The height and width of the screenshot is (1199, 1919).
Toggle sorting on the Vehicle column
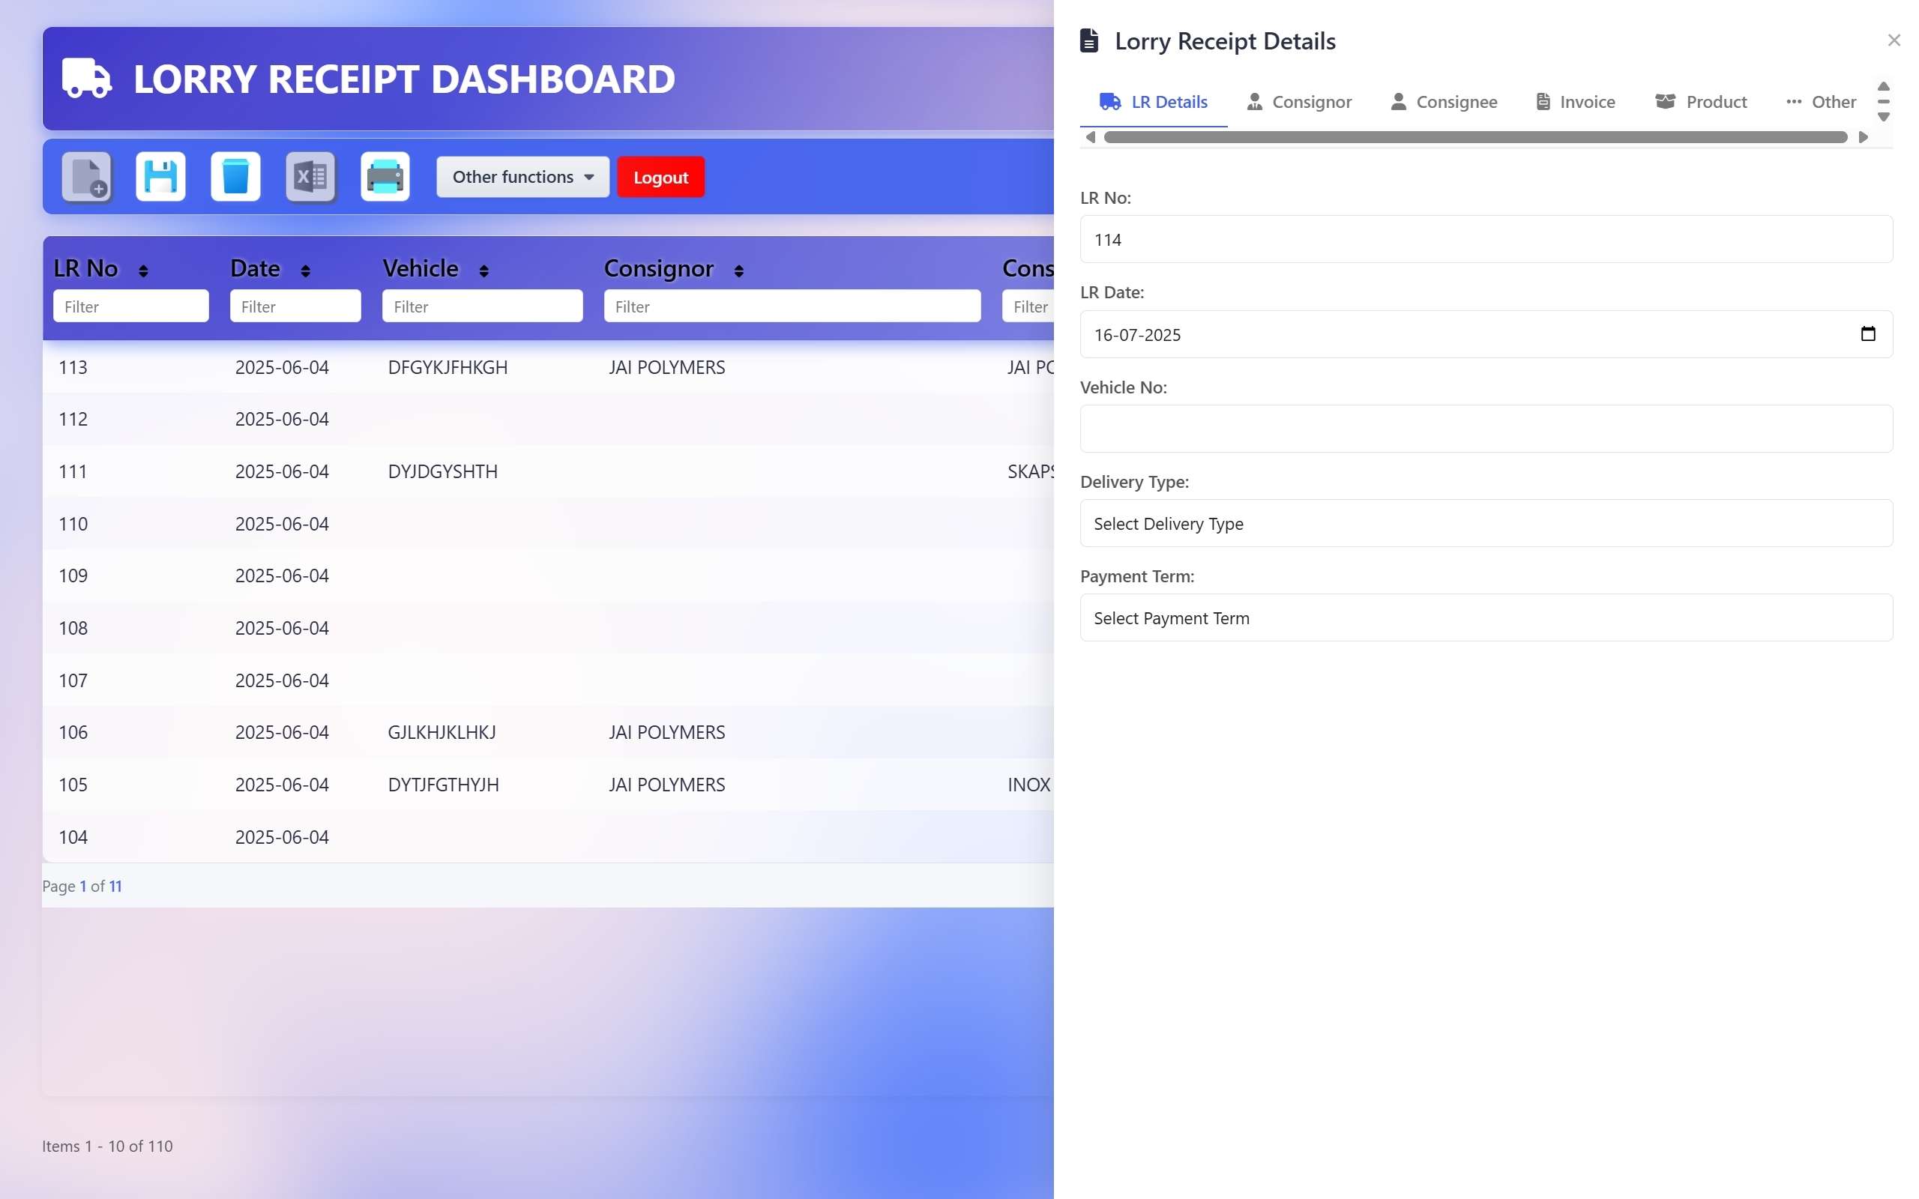(x=484, y=270)
